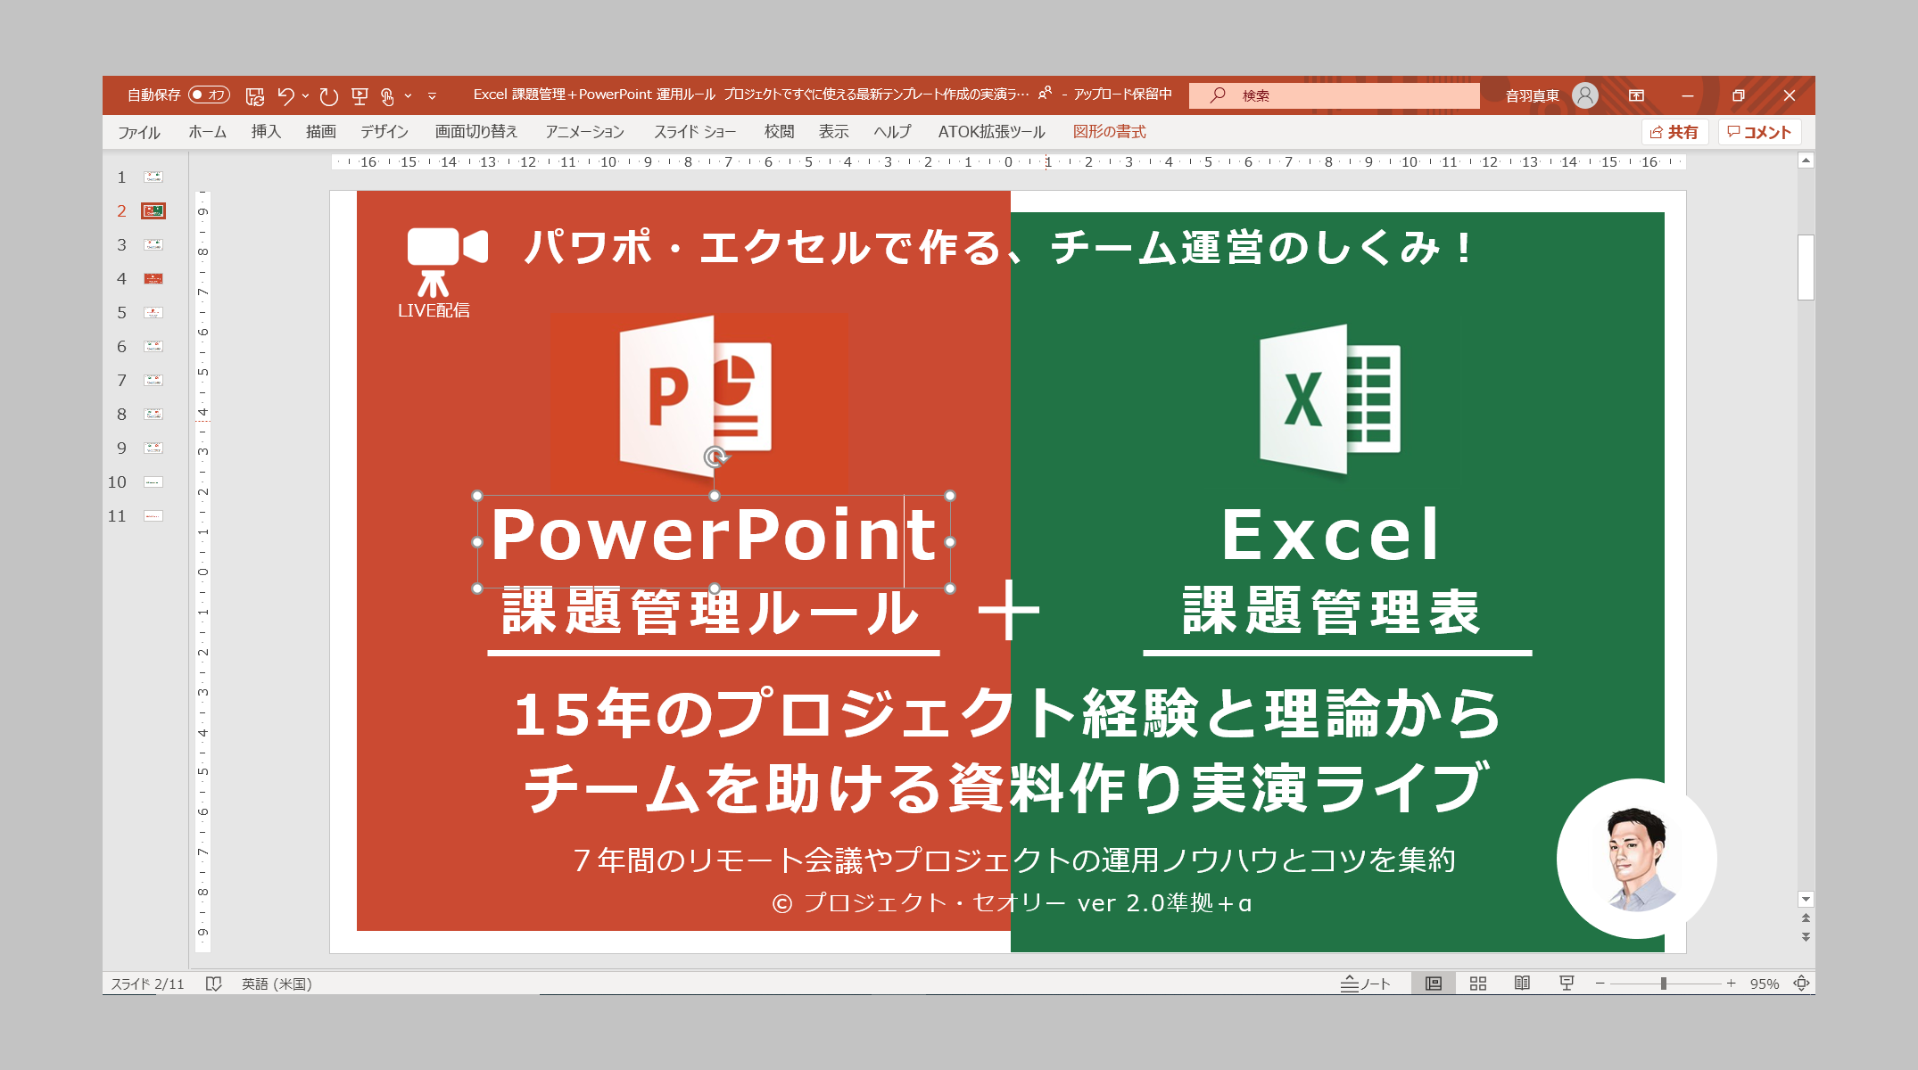Click the Touch/Mouse mode icon
Screen dimensions: 1918x1070
(387, 95)
